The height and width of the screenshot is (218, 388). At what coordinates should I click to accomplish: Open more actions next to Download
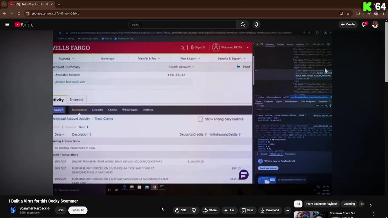coord(287,210)
